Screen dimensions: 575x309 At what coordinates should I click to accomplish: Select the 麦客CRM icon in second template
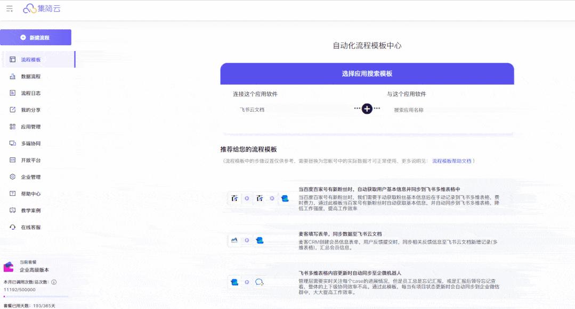pos(233,240)
